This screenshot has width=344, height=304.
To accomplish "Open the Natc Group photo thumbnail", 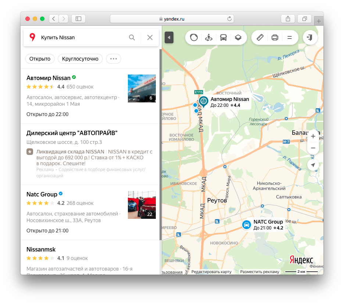I will click(141, 205).
